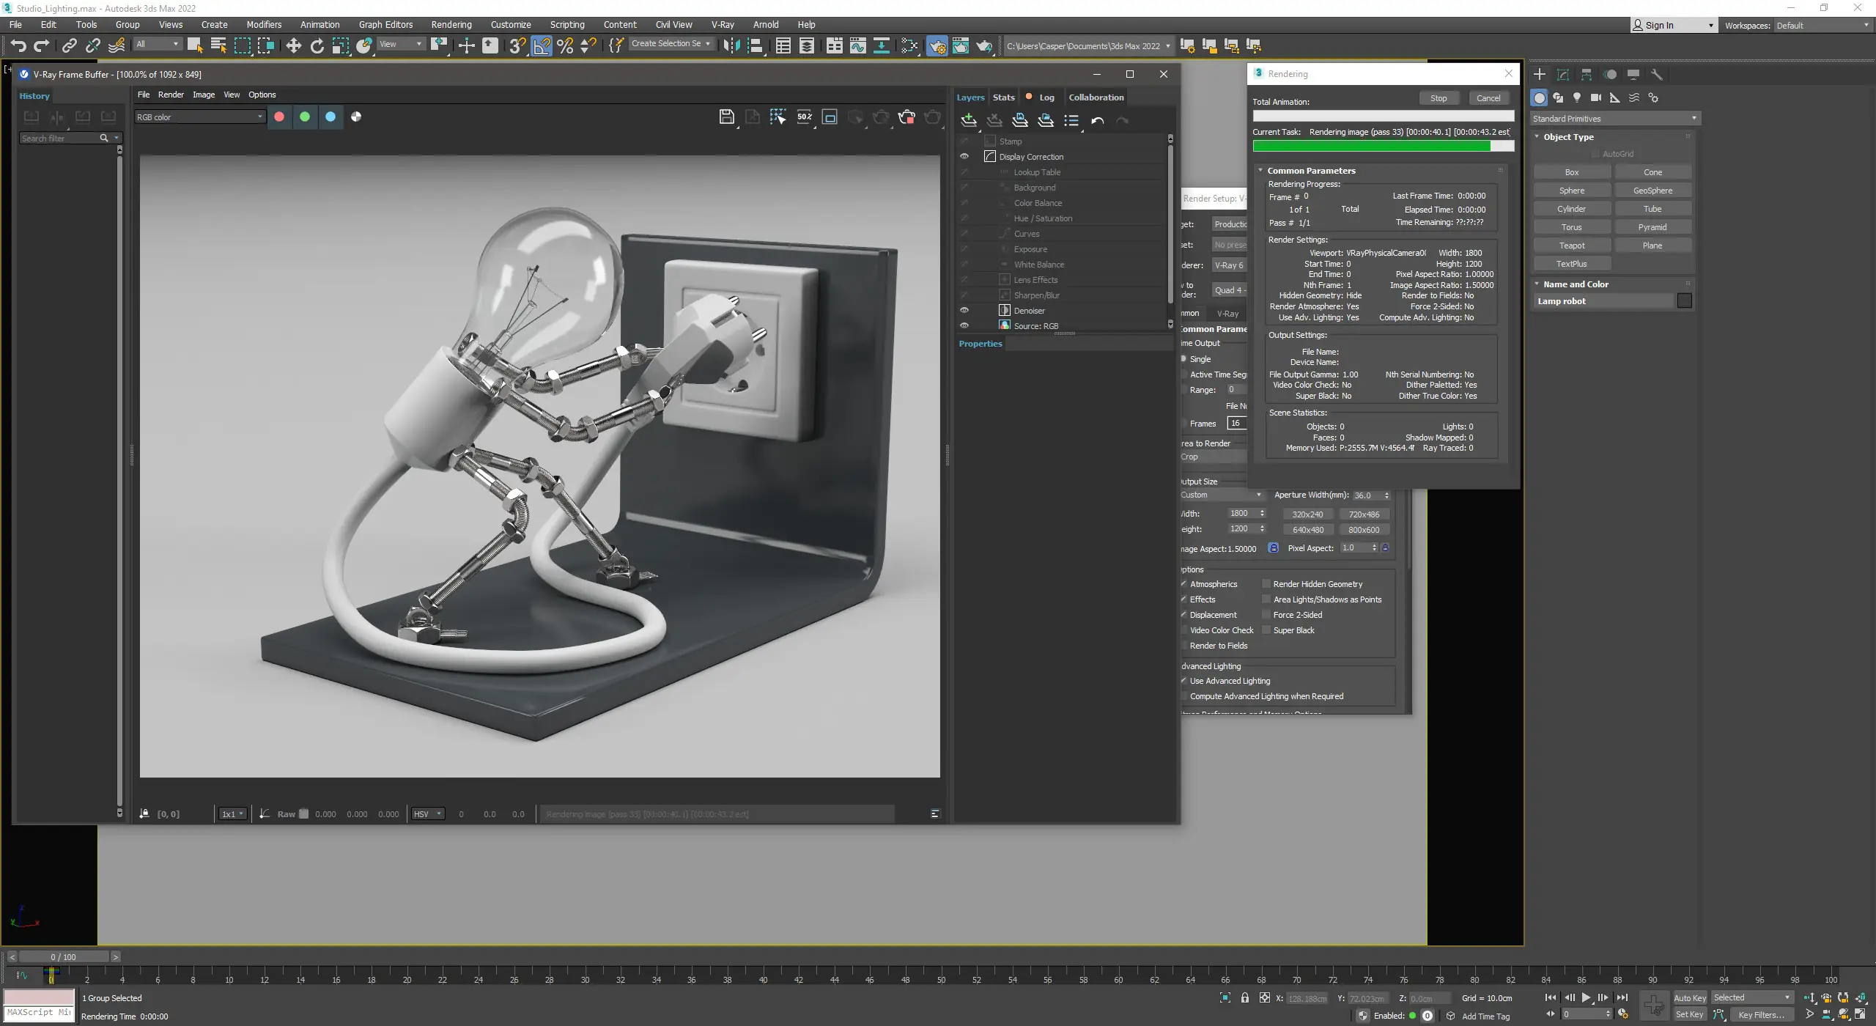Viewport: 1876px width, 1026px height.
Task: Switch to the Stats tab
Action: point(1003,97)
